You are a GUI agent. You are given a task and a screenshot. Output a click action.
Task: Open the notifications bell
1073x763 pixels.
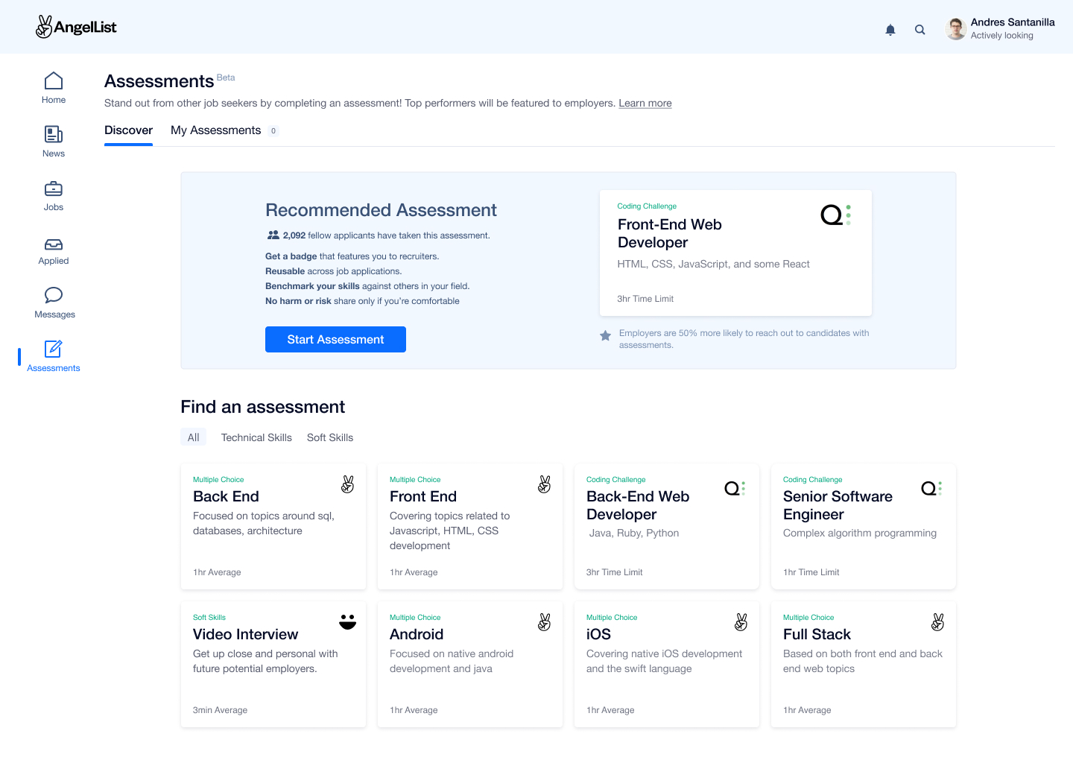click(890, 30)
